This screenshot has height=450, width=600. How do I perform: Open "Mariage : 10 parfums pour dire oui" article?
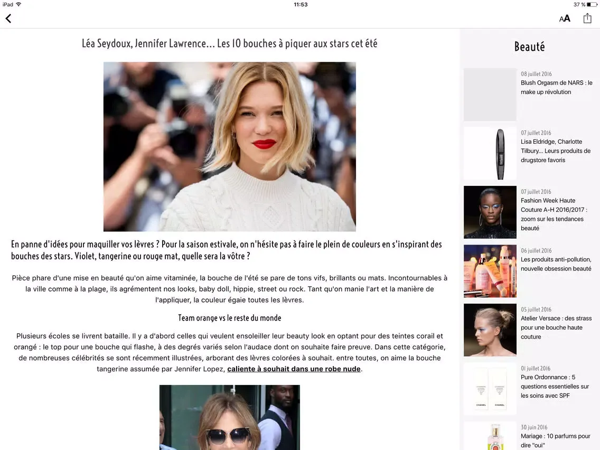(x=555, y=441)
